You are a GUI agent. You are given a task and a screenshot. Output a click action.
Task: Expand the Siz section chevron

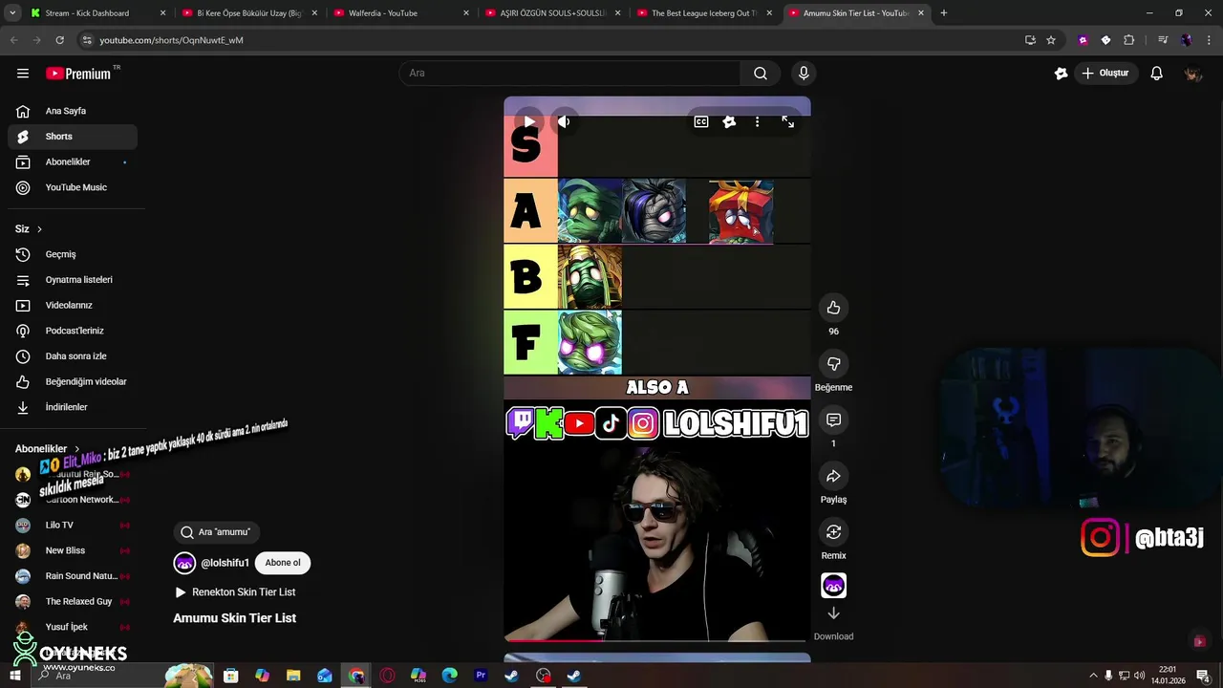click(x=39, y=229)
